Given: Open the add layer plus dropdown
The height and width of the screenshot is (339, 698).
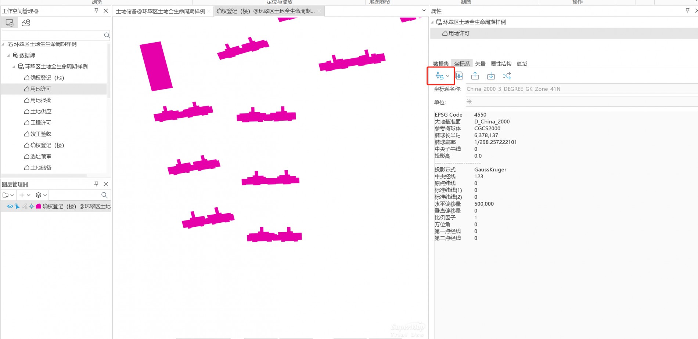Looking at the screenshot, I should point(25,195).
